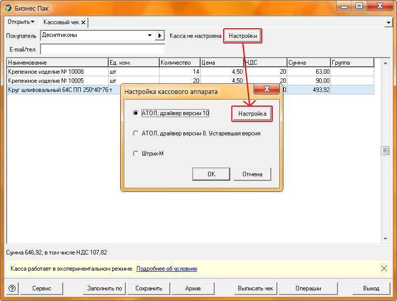
Task: Click the help question mark icon
Action: click(x=12, y=288)
